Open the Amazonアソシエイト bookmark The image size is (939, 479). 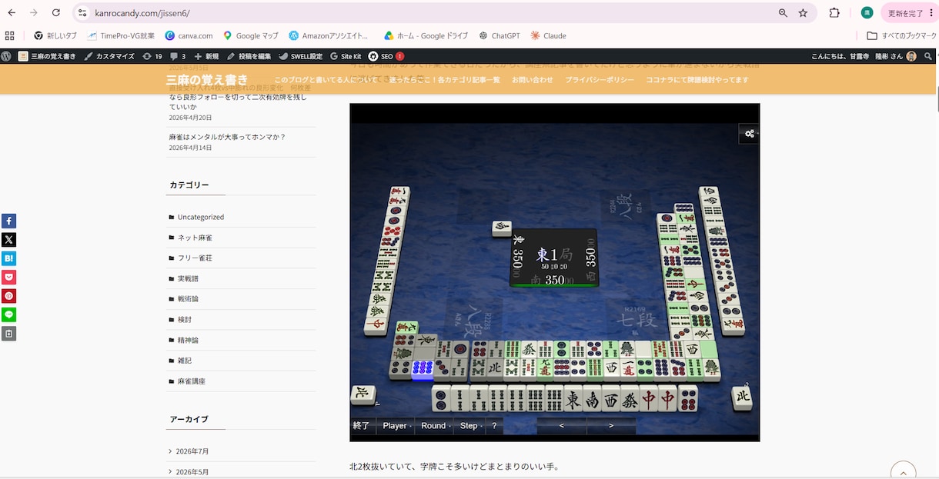click(329, 35)
